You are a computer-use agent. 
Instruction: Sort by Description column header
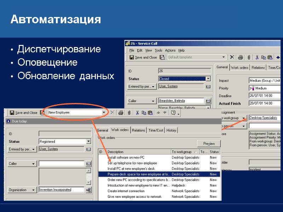point(139,152)
